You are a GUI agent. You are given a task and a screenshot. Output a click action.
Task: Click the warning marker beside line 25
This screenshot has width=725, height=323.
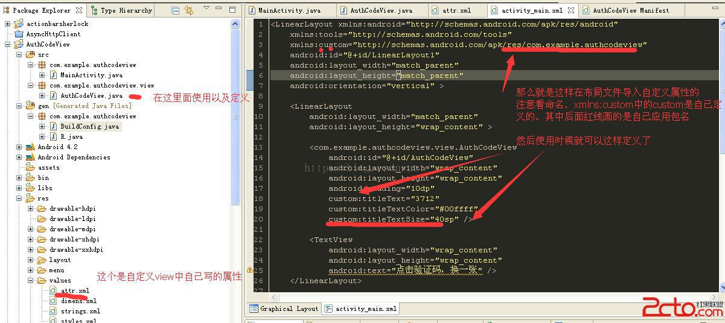click(x=249, y=270)
